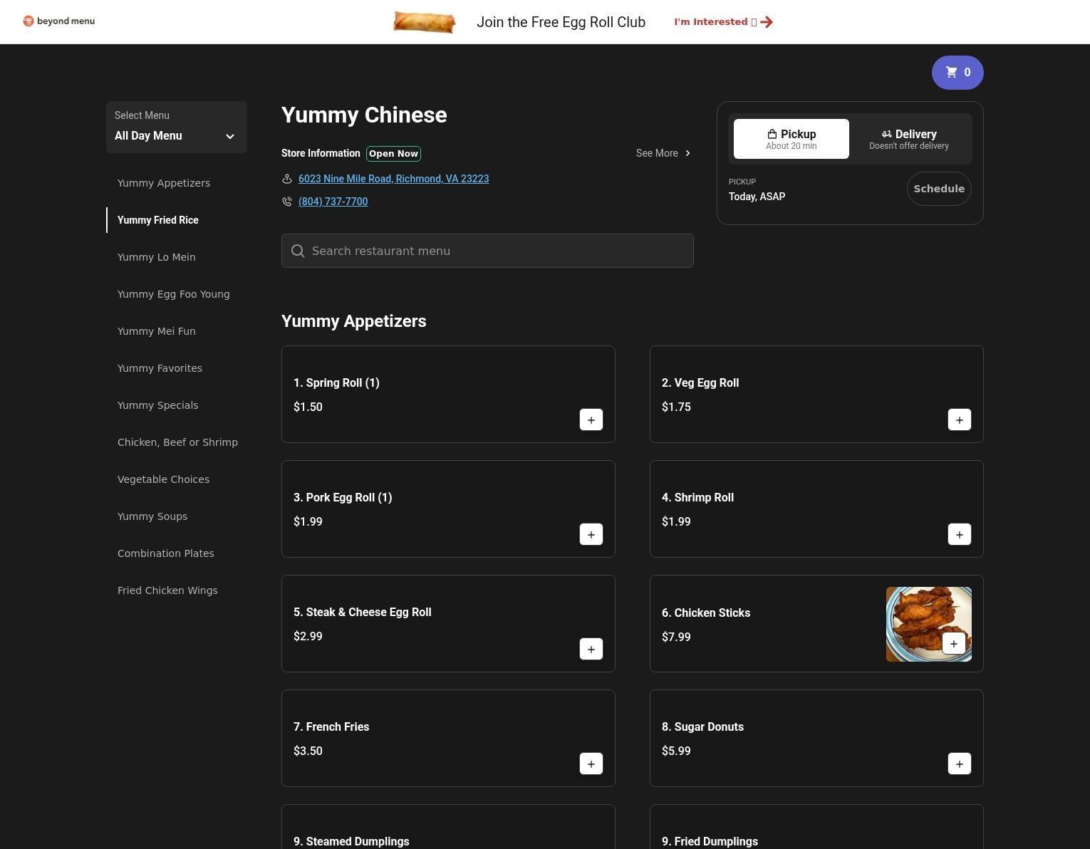
Task: Go to Chicken, Beef or Shrimp section
Action: point(177,442)
